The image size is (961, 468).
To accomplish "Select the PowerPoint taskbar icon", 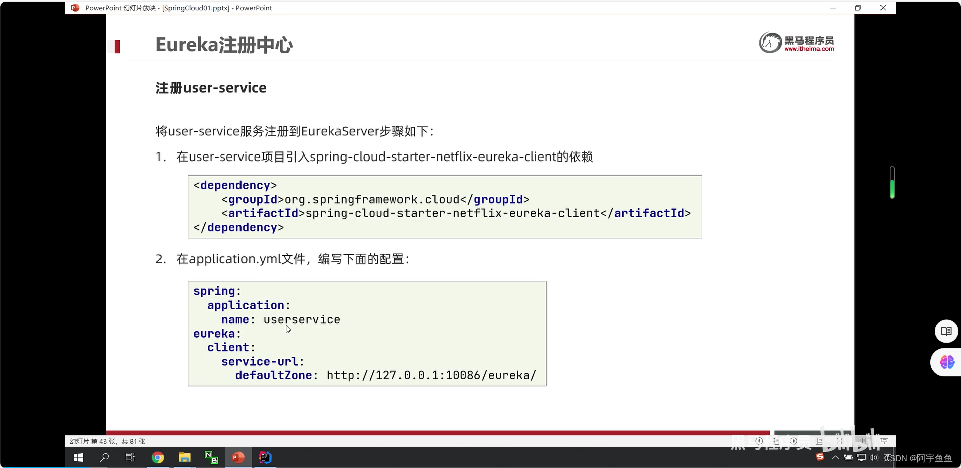I will pyautogui.click(x=238, y=457).
